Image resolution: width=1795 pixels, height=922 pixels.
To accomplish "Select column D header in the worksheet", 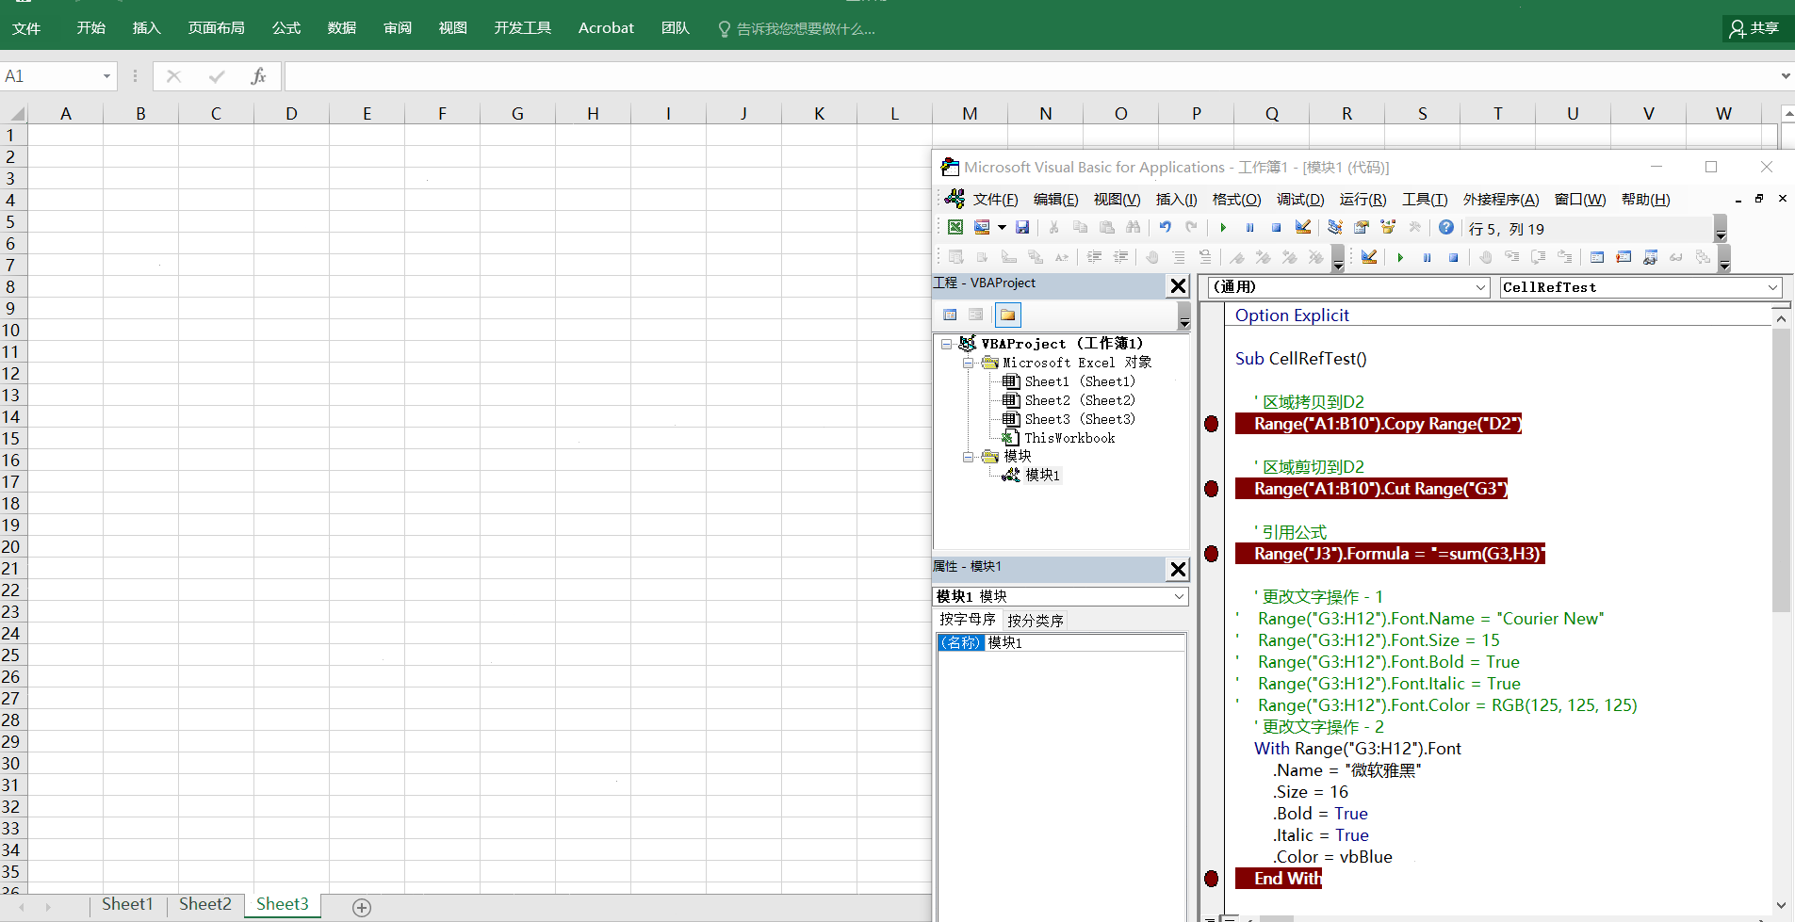I will pyautogui.click(x=291, y=114).
